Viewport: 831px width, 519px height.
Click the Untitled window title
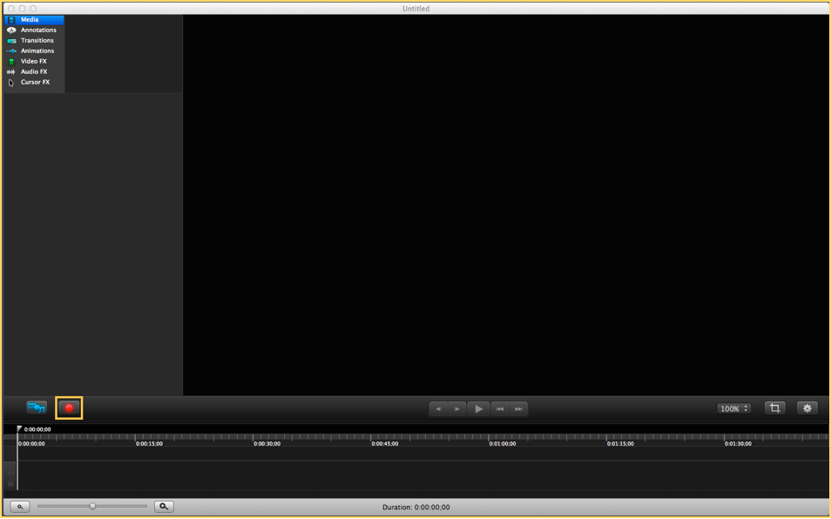click(x=416, y=9)
